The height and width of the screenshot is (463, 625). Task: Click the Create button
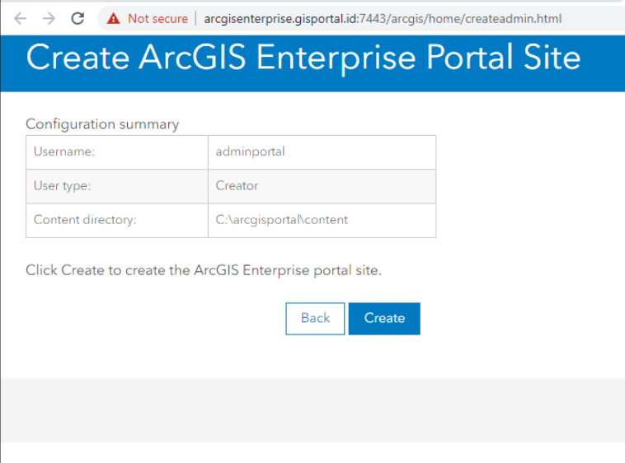[384, 319]
